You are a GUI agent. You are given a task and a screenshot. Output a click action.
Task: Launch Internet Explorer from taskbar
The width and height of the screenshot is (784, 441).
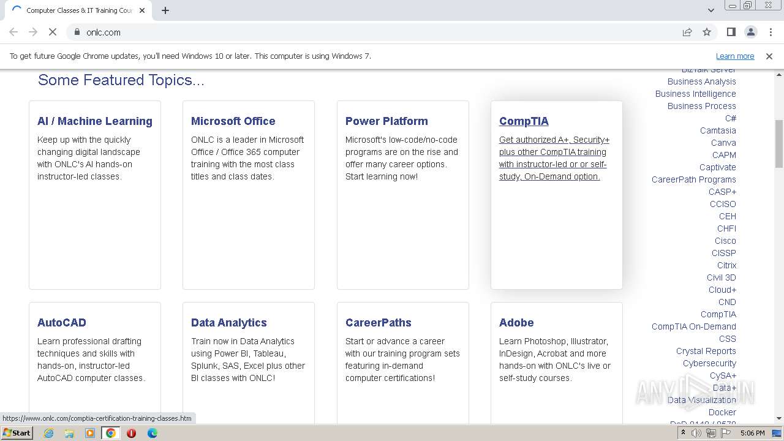tap(48, 433)
